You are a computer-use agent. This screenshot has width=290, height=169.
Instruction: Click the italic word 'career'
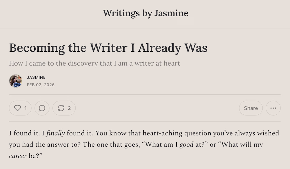pyautogui.click(x=18, y=156)
